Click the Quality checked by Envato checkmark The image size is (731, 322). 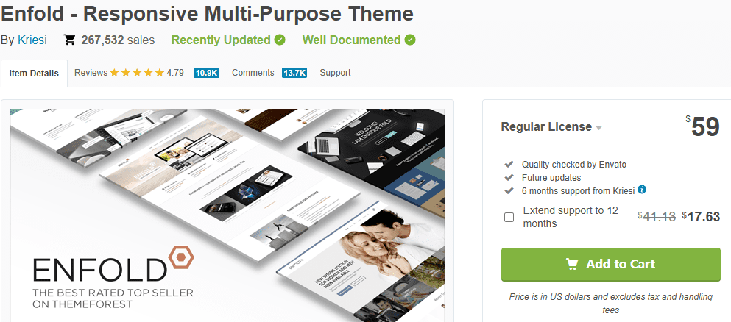(509, 164)
